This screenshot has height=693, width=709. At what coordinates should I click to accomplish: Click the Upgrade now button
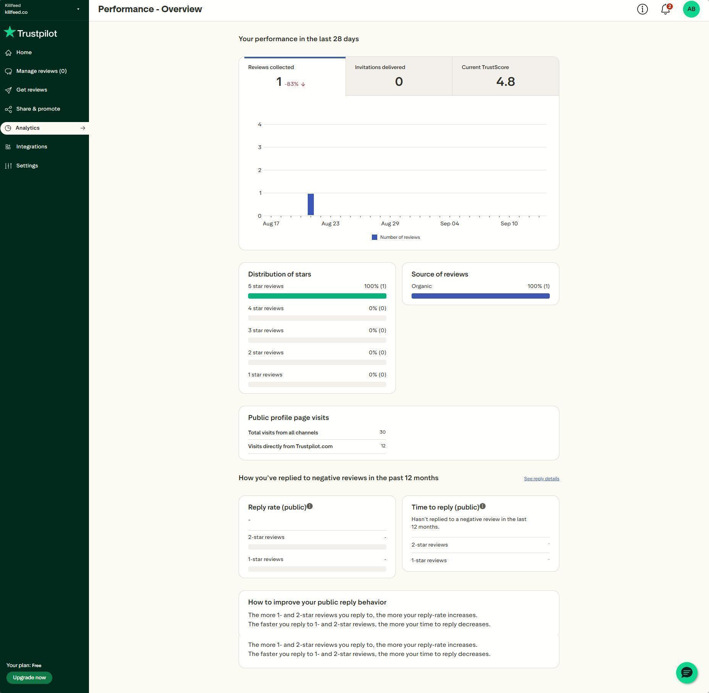(29, 677)
